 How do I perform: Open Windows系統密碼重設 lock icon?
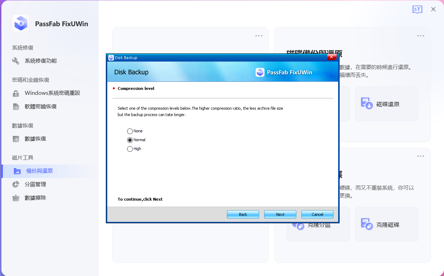[x=16, y=93]
